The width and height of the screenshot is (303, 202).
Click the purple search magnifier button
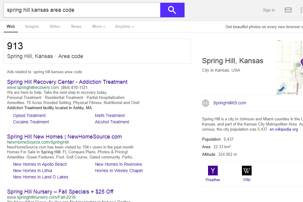point(172,10)
